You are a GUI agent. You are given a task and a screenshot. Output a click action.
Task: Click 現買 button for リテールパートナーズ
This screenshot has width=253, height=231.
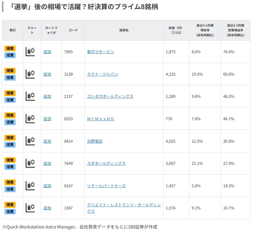coord(10,182)
